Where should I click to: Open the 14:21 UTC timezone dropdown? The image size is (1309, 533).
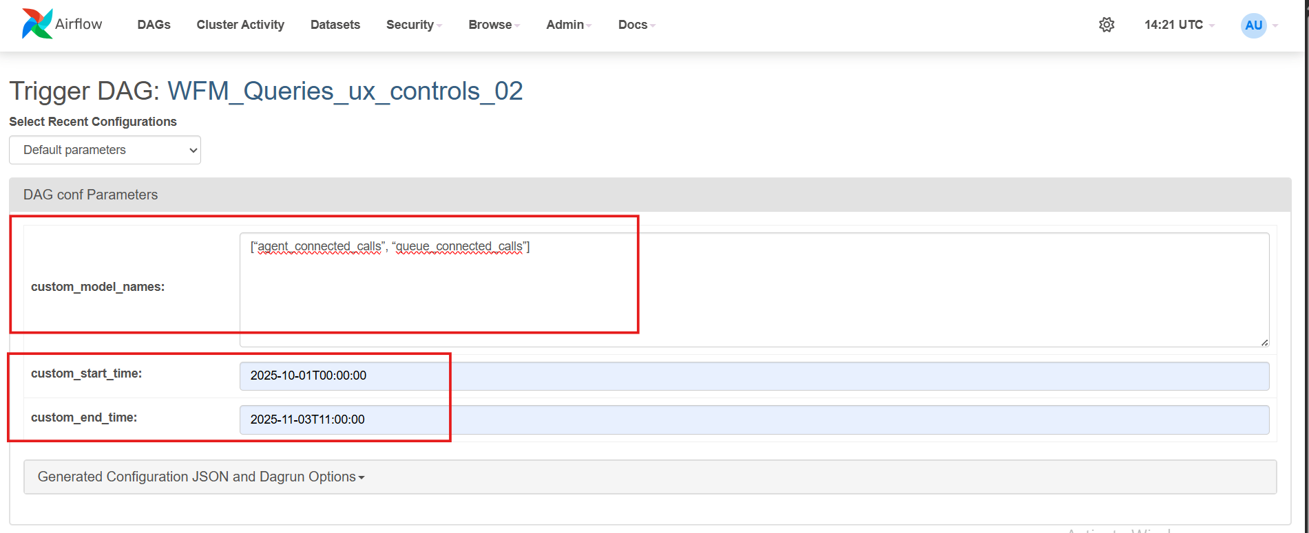coord(1179,25)
